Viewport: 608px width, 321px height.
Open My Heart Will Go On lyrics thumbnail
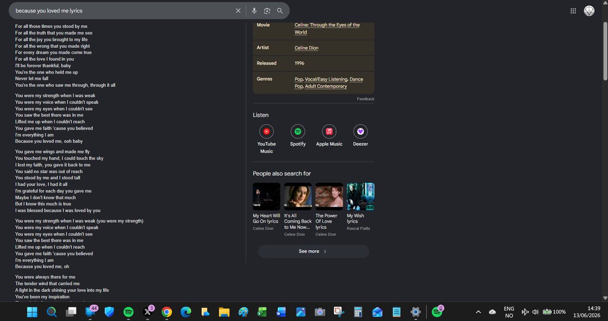[267, 196]
